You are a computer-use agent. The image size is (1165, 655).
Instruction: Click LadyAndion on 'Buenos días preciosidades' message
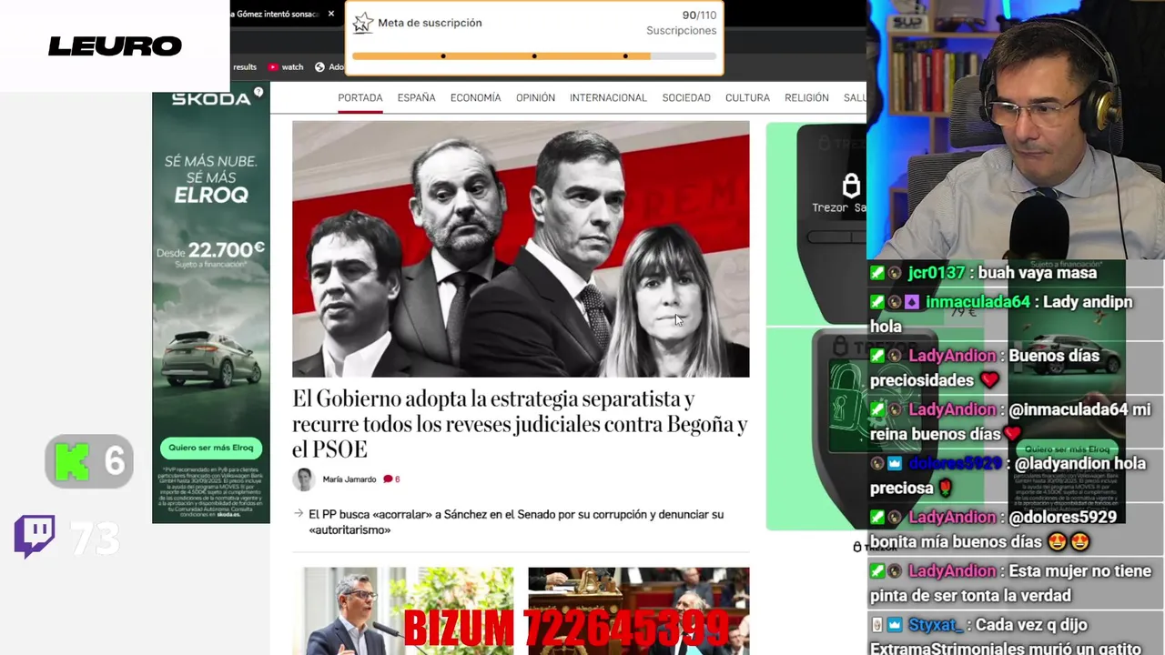(x=952, y=356)
